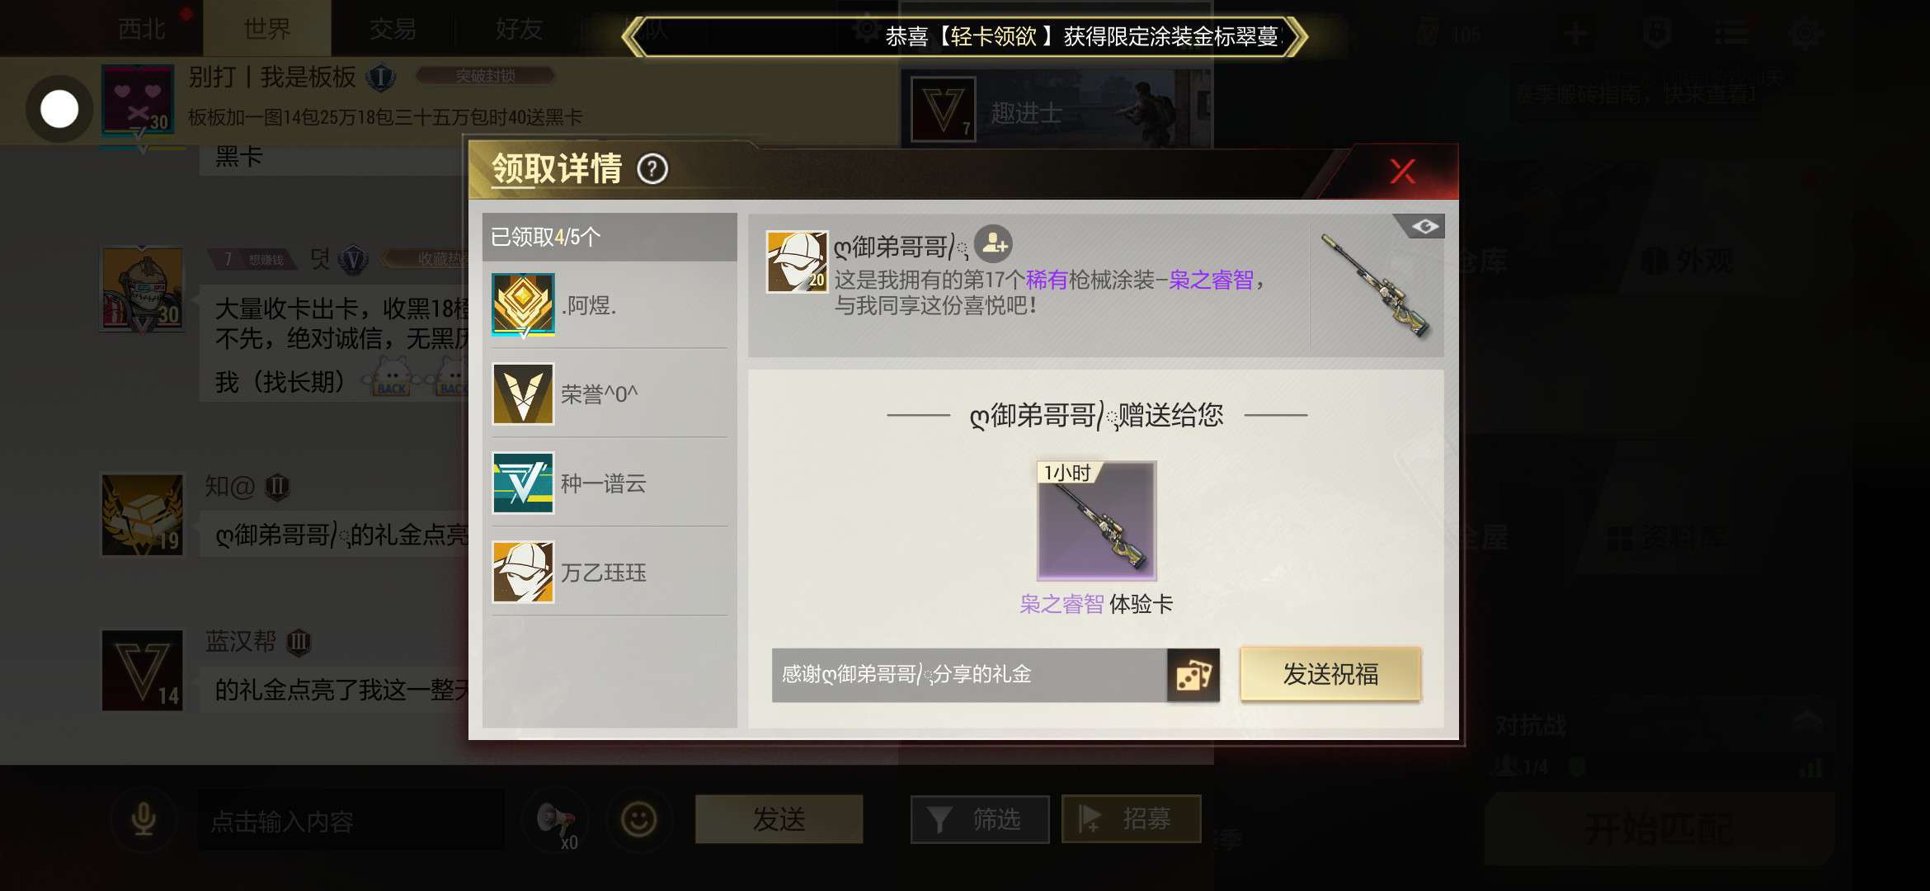Select .阿煜. in the claimed list
The image size is (1930, 891).
[610, 305]
